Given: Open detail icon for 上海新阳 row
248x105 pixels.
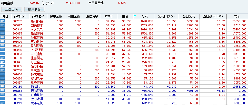Looking at the screenshot, I should point(3,50).
